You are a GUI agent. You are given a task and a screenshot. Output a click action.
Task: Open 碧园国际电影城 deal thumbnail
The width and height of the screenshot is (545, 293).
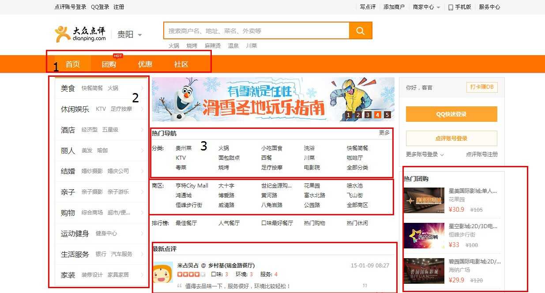(x=424, y=270)
